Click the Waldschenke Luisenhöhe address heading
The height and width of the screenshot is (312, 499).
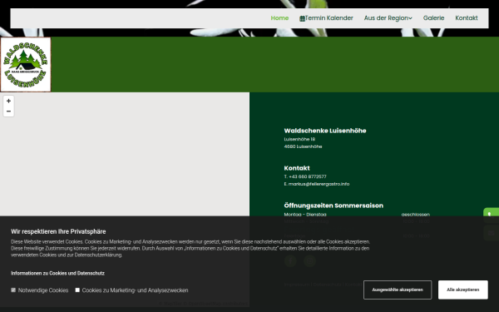click(x=325, y=131)
